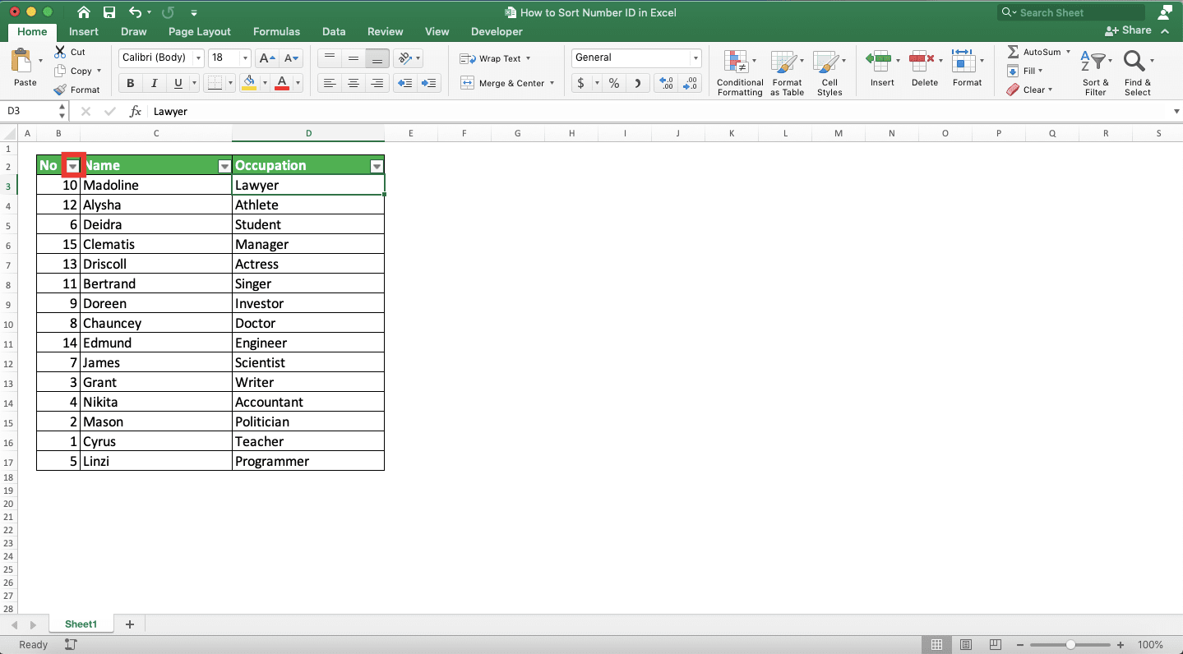The image size is (1183, 654).
Task: Click the yellow fill color swatch
Action: click(250, 83)
